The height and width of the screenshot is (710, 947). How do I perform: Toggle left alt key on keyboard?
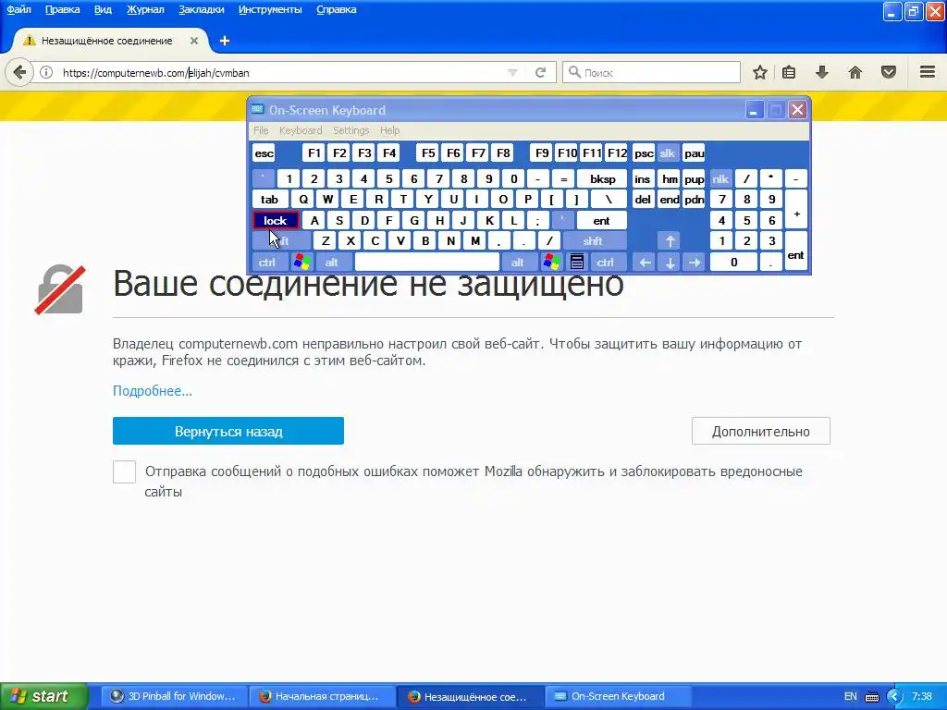coord(332,262)
